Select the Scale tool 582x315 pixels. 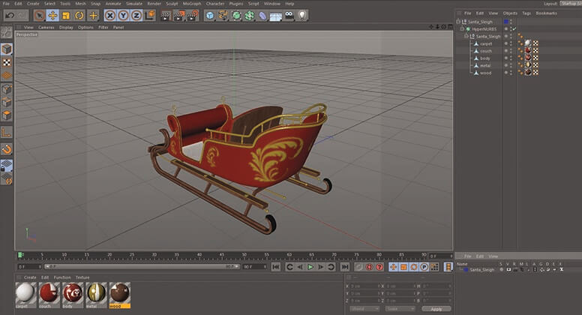click(x=66, y=15)
